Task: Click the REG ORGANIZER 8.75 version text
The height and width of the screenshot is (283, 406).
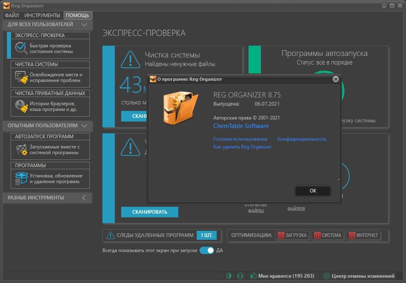Action: coord(247,95)
